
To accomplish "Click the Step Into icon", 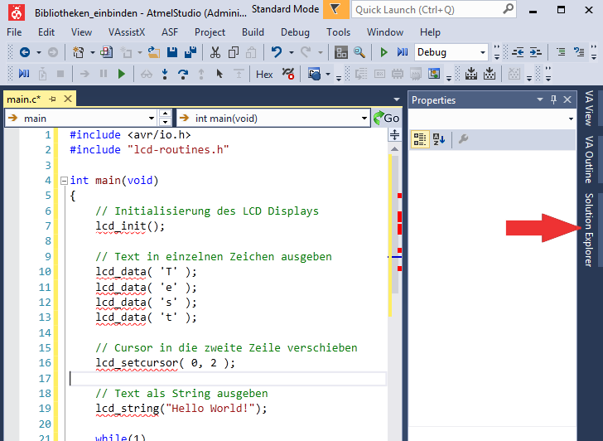I will pos(165,74).
